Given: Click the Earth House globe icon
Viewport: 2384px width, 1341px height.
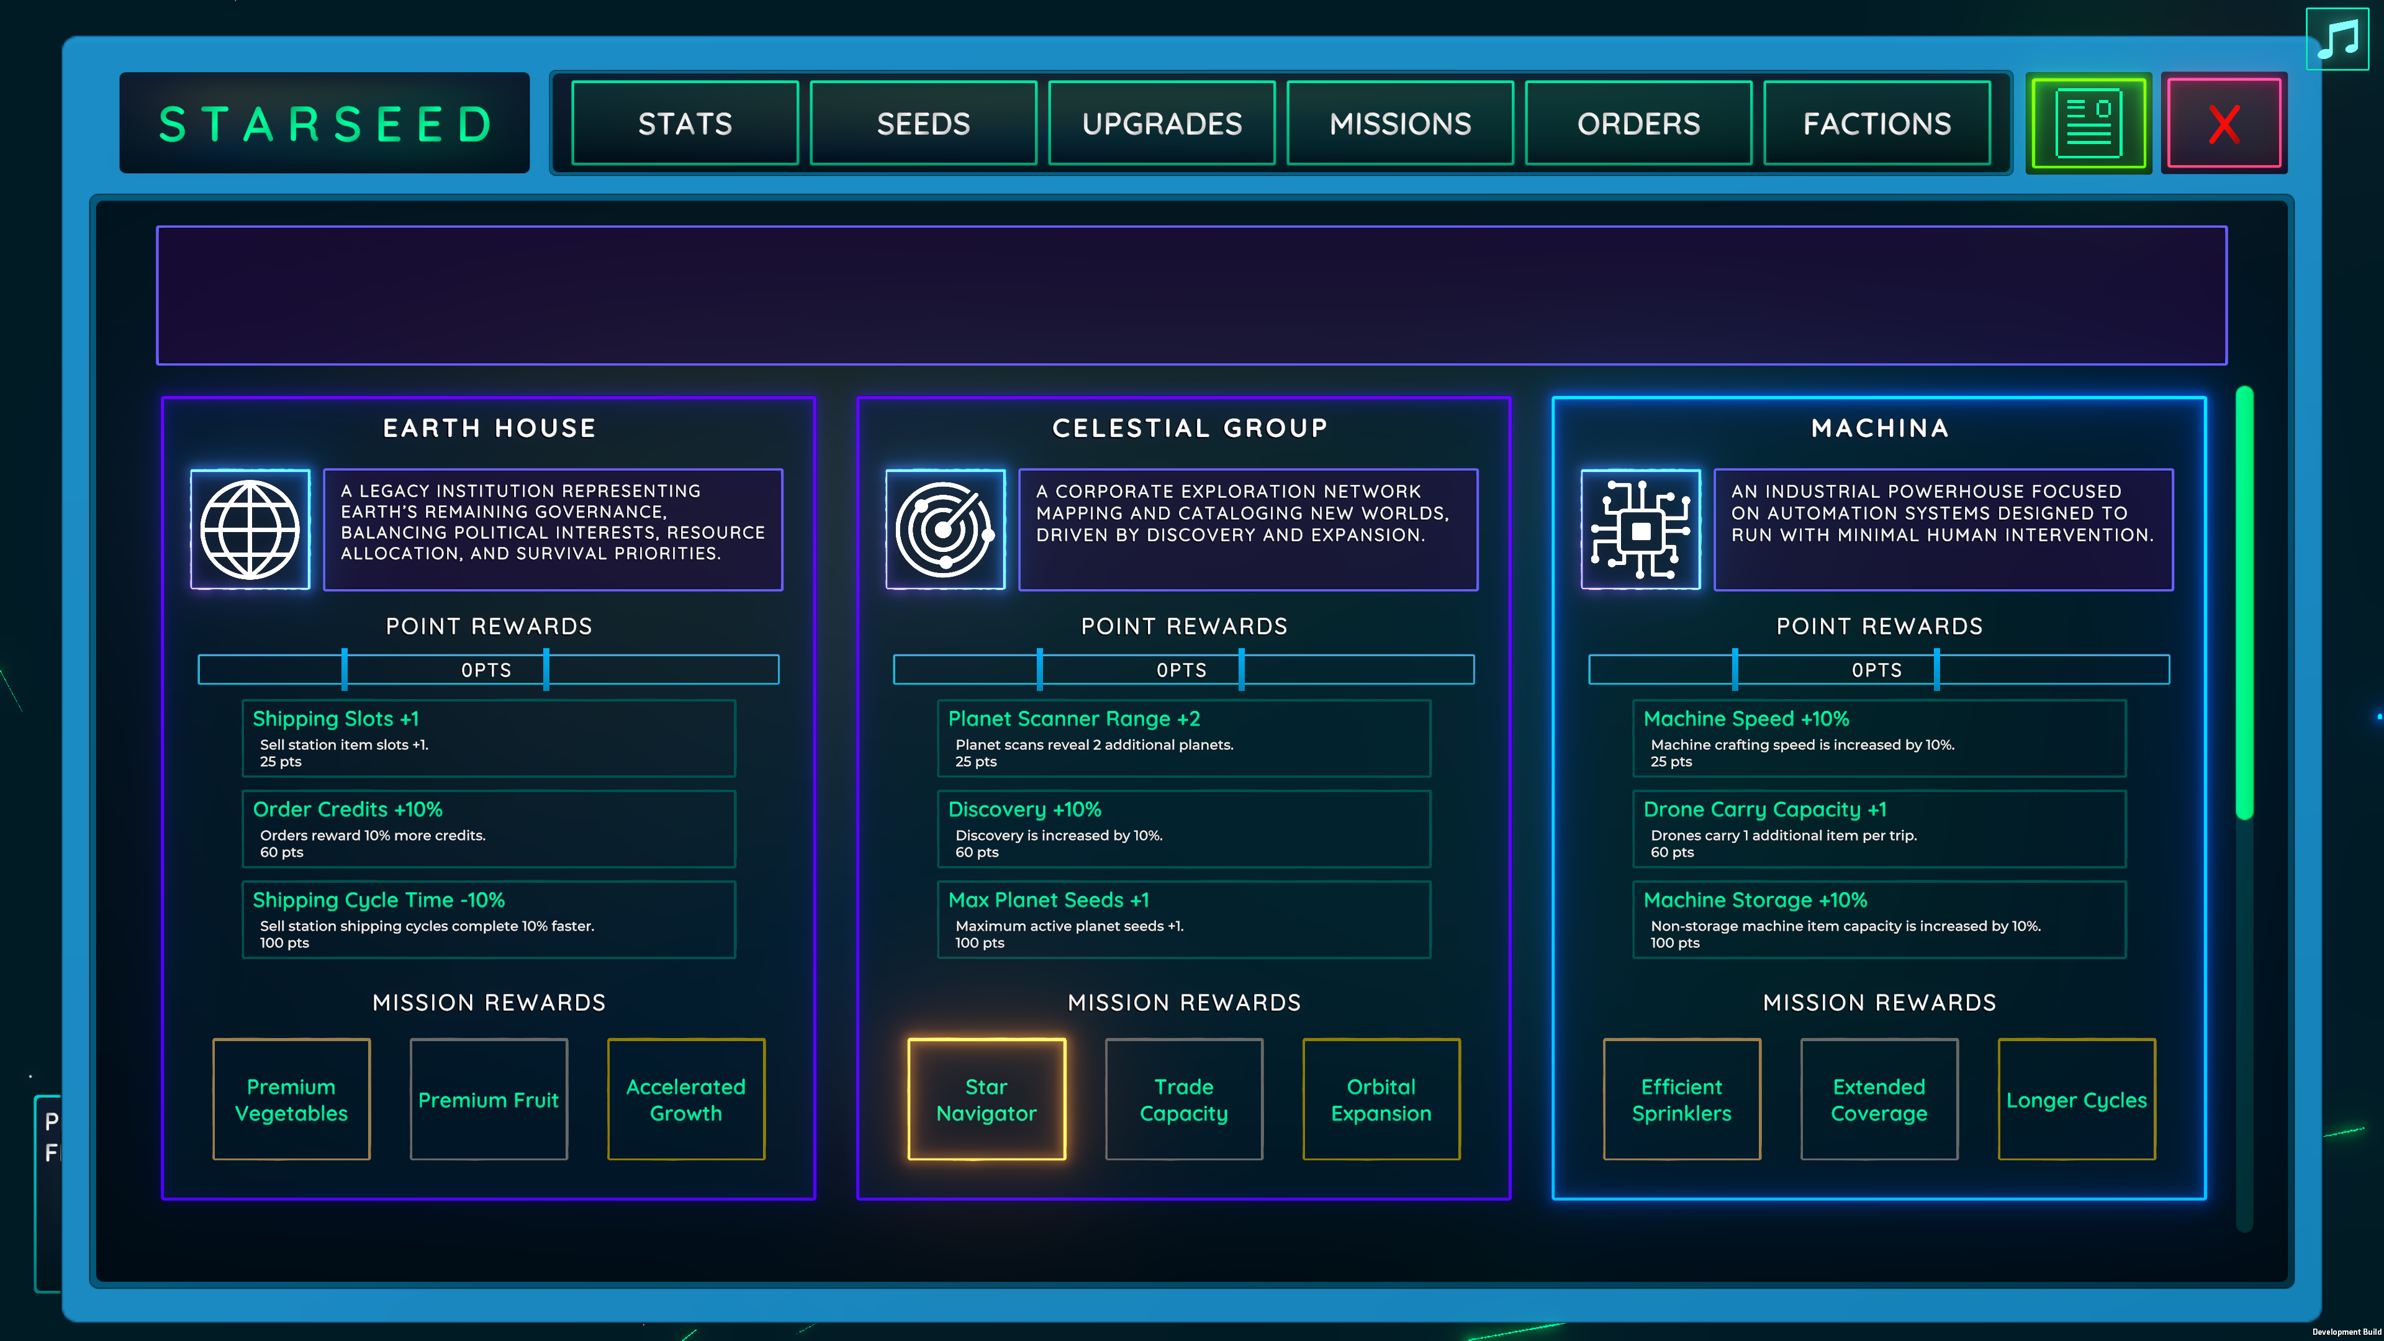Looking at the screenshot, I should pyautogui.click(x=250, y=530).
